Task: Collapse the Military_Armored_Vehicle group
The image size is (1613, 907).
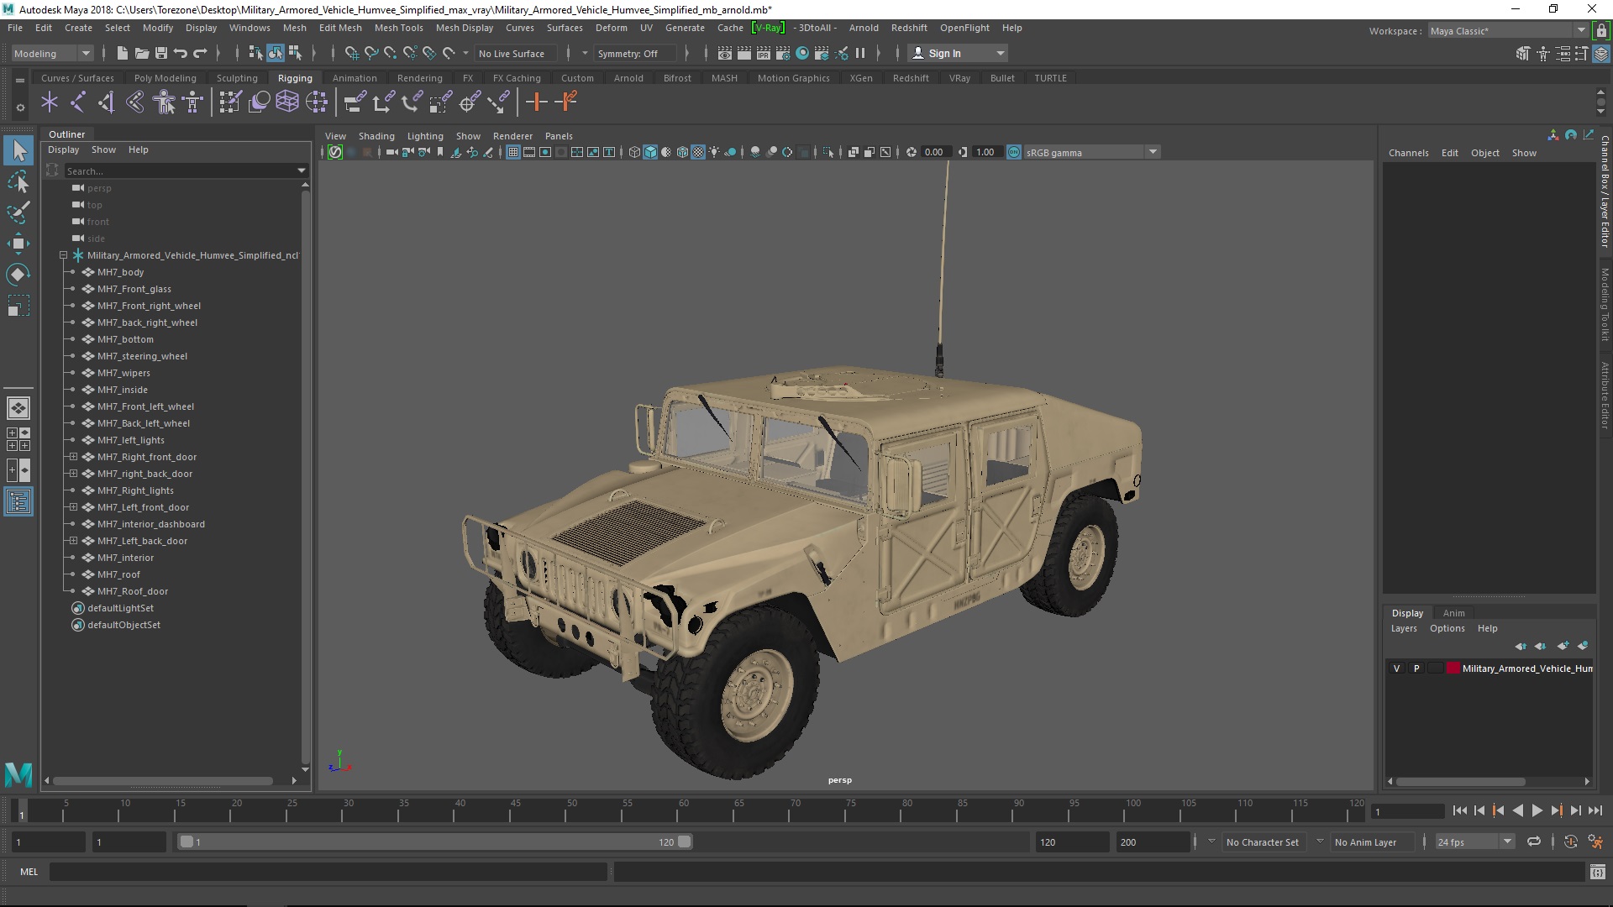Action: [63, 255]
